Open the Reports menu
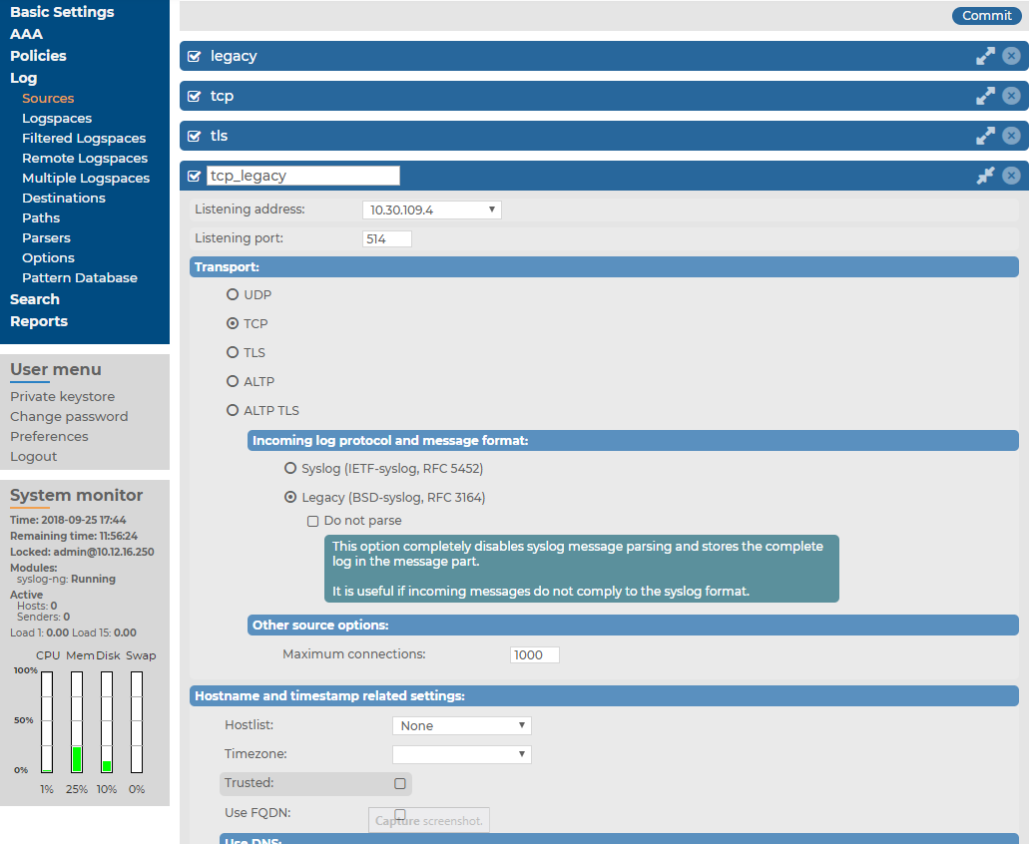Viewport: 1030px width, 844px height. pyautogui.click(x=39, y=321)
